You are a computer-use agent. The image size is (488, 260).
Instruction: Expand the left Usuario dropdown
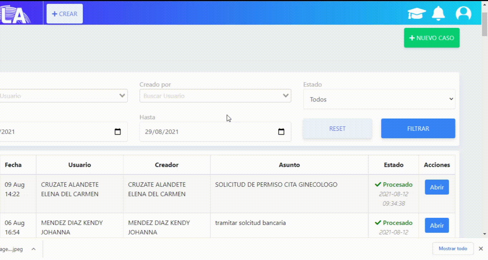click(x=63, y=96)
